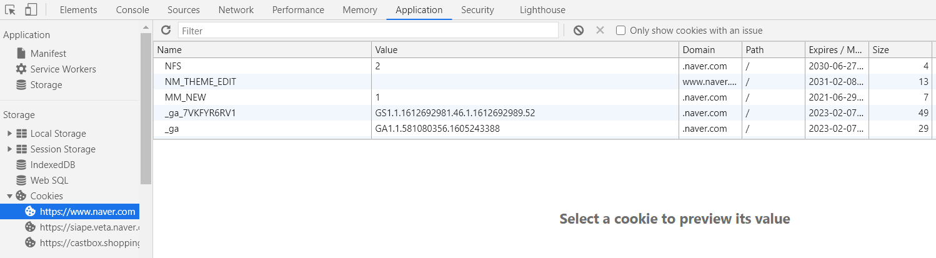Switch to the Lighthouse tab
Screen dimensions: 936x258
(x=542, y=10)
